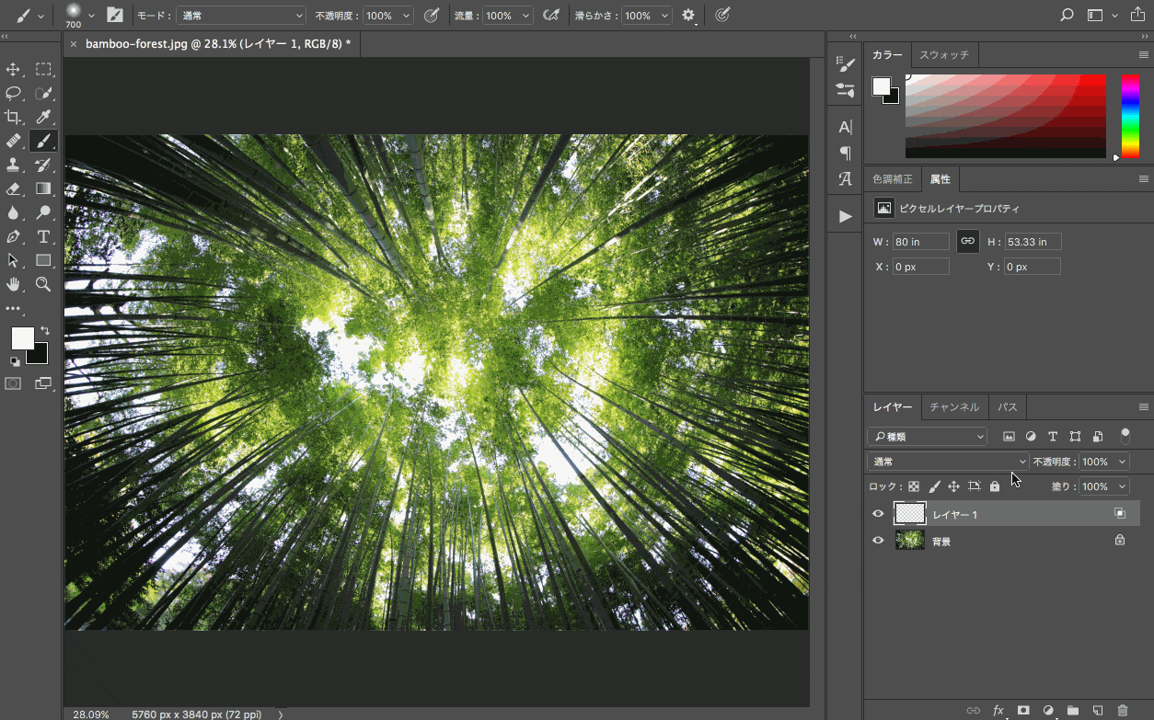Toggle Quick Mask mode
This screenshot has width=1154, height=720.
(x=14, y=383)
